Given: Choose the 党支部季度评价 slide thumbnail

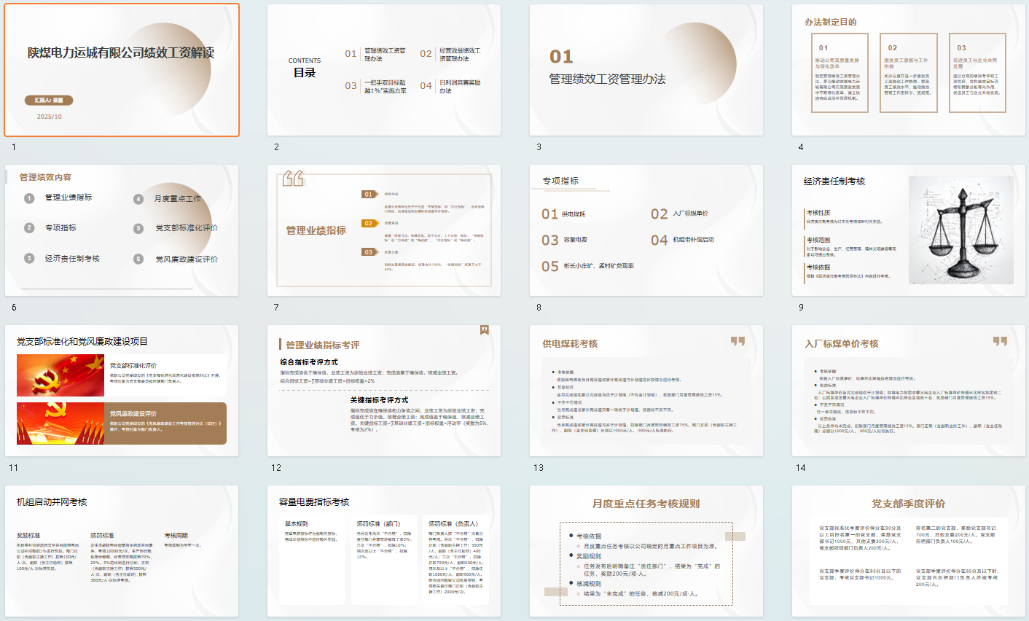Looking at the screenshot, I should click(909, 551).
